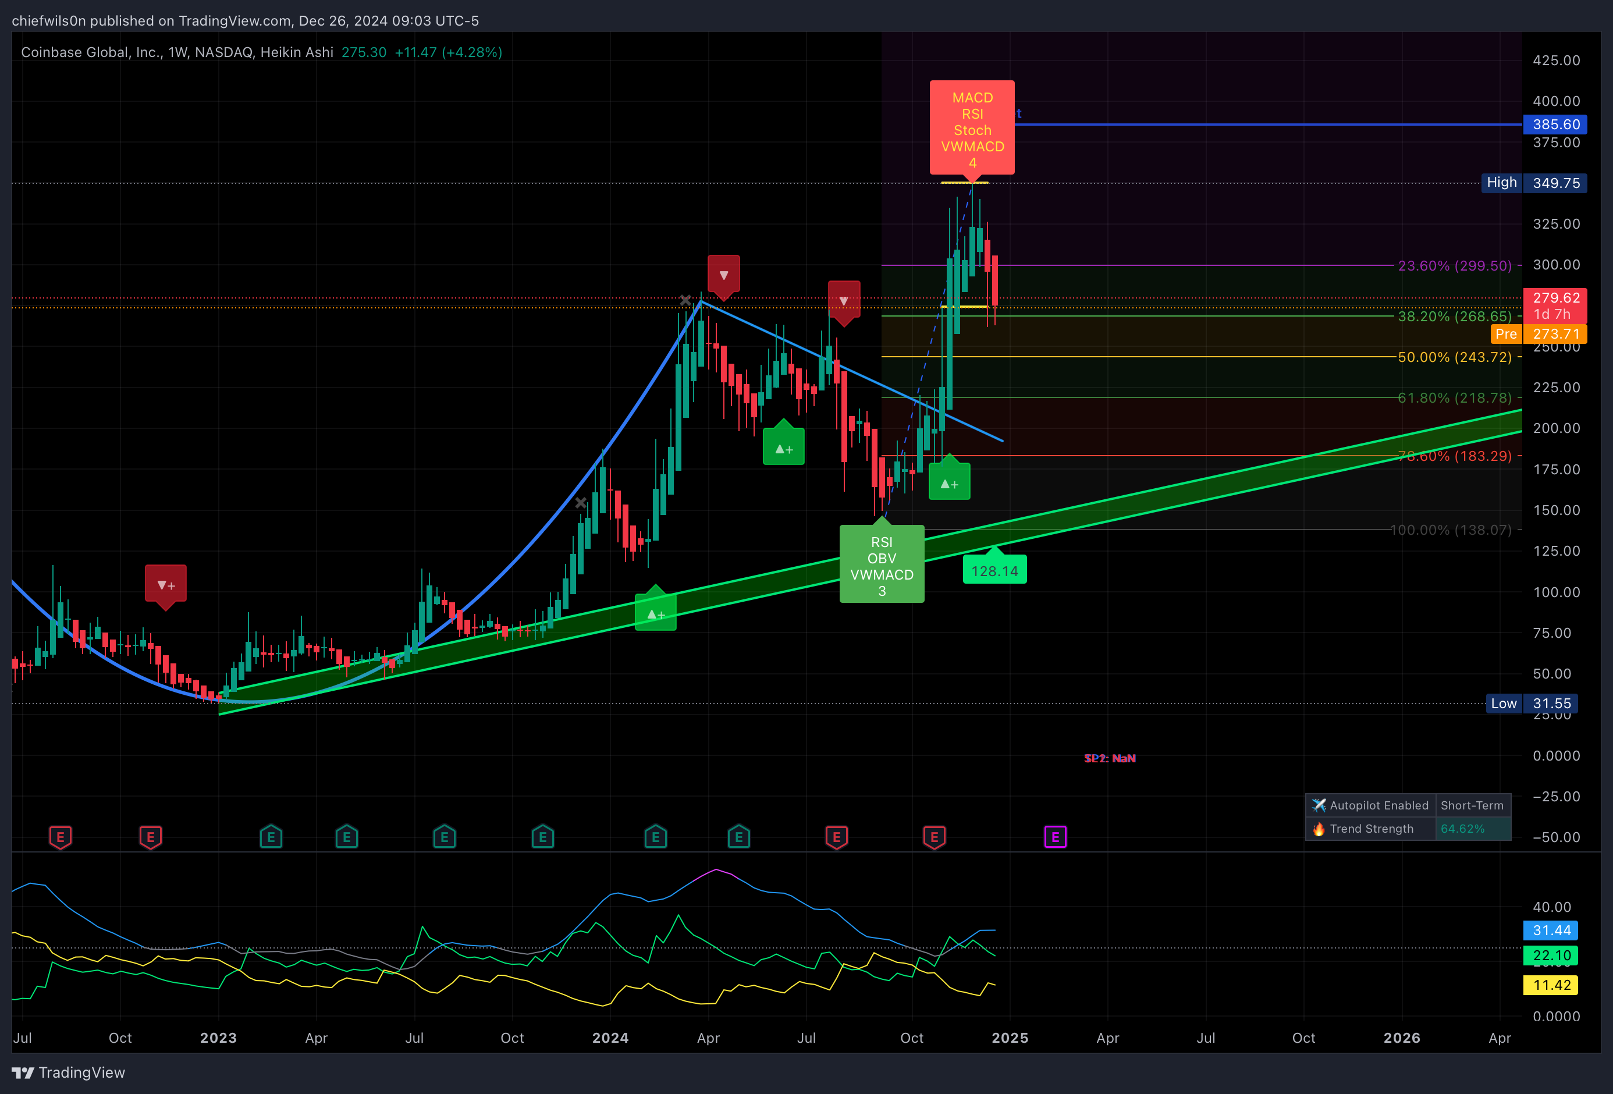Click the yellow 11.42 indicator value label
Screen dimensions: 1613x1094
click(1551, 985)
